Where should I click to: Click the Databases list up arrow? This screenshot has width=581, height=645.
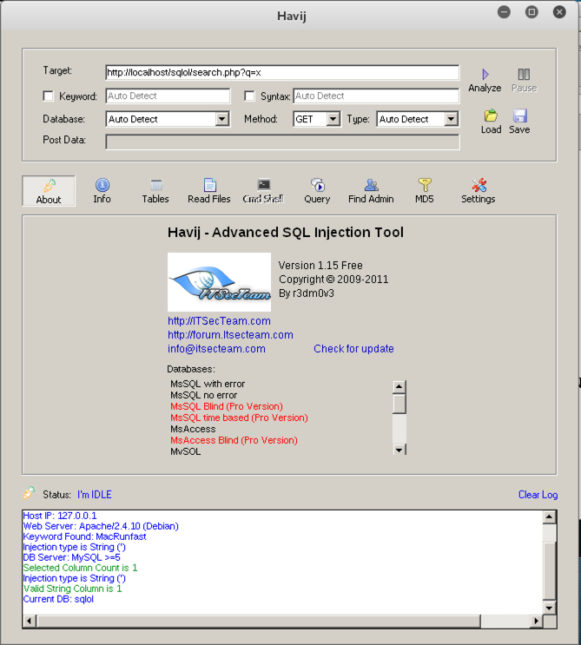(x=399, y=387)
